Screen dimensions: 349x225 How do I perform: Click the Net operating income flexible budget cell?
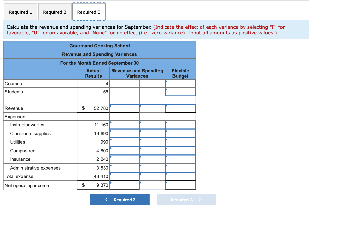[180, 185]
